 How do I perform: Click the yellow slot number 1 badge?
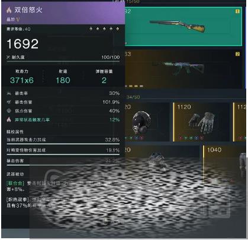tap(237, 11)
